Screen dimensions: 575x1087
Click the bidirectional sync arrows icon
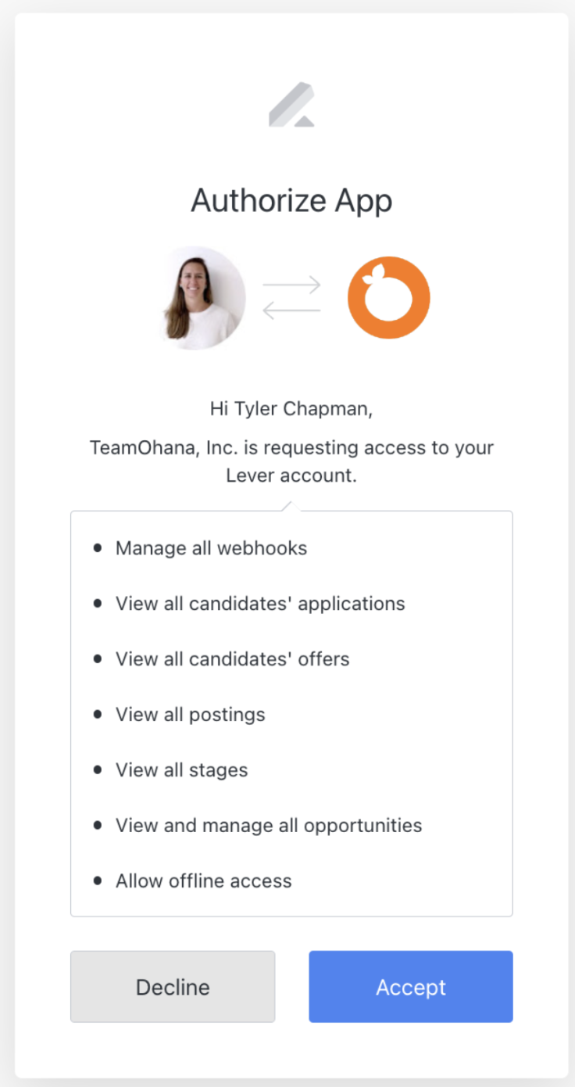point(293,296)
